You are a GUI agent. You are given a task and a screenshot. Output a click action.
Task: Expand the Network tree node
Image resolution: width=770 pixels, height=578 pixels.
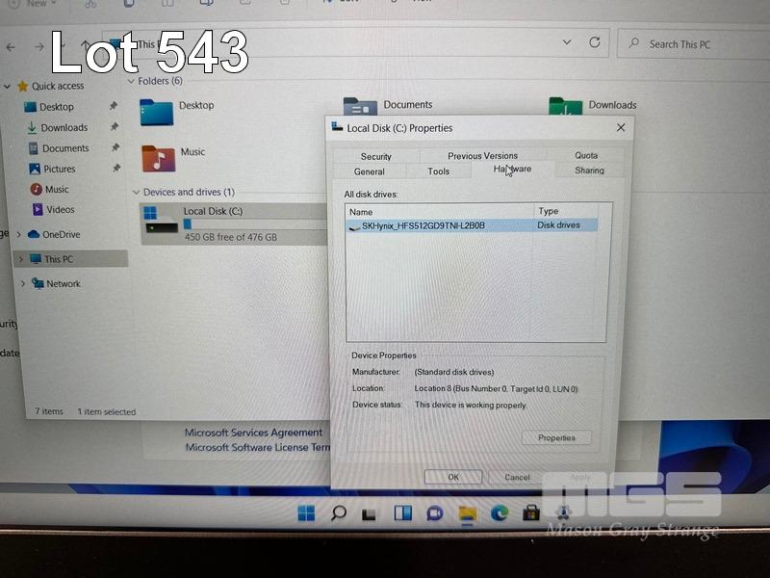23,283
